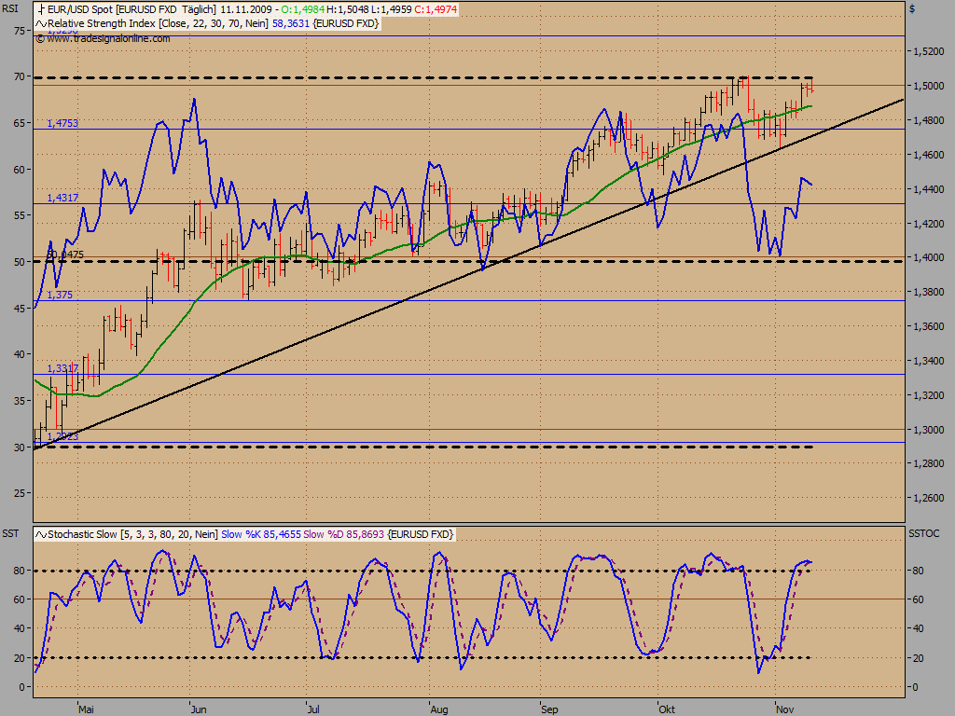Click 35 on the RSI axis

click(x=19, y=401)
